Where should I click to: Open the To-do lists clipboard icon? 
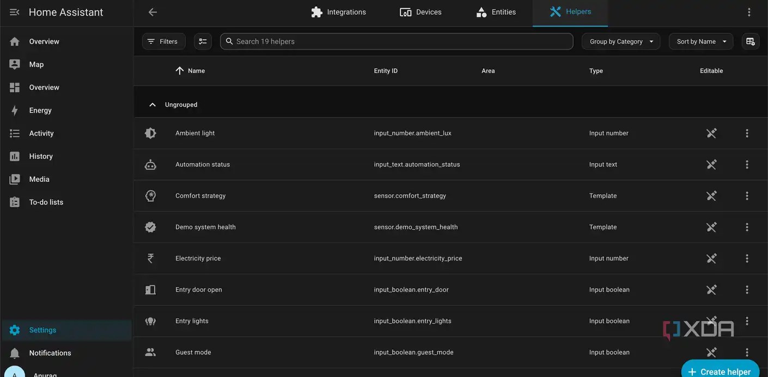[x=15, y=202]
